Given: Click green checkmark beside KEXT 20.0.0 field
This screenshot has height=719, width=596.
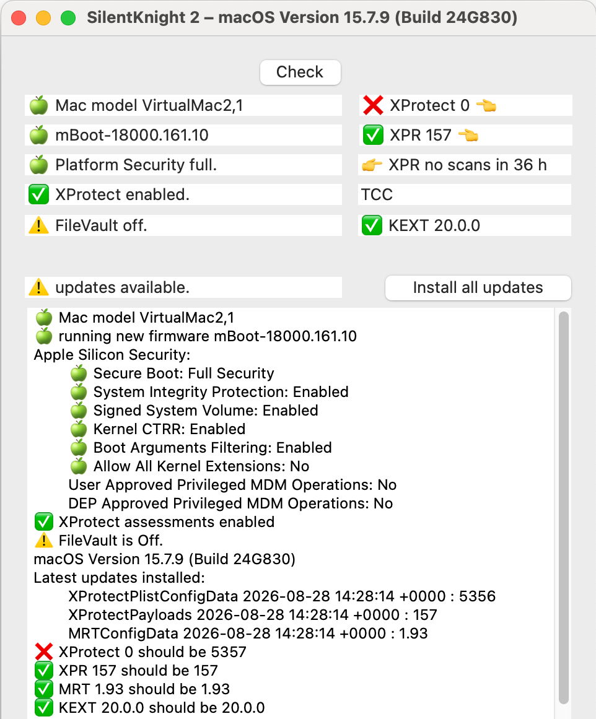Looking at the screenshot, I should coord(372,225).
